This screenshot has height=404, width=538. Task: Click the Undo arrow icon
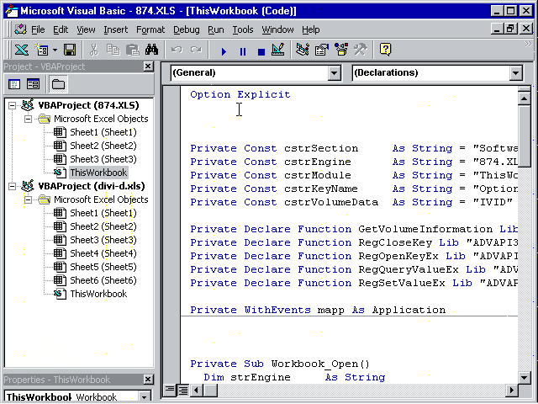tap(177, 50)
